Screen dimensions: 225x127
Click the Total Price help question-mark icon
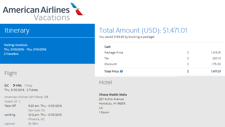pos(121,71)
